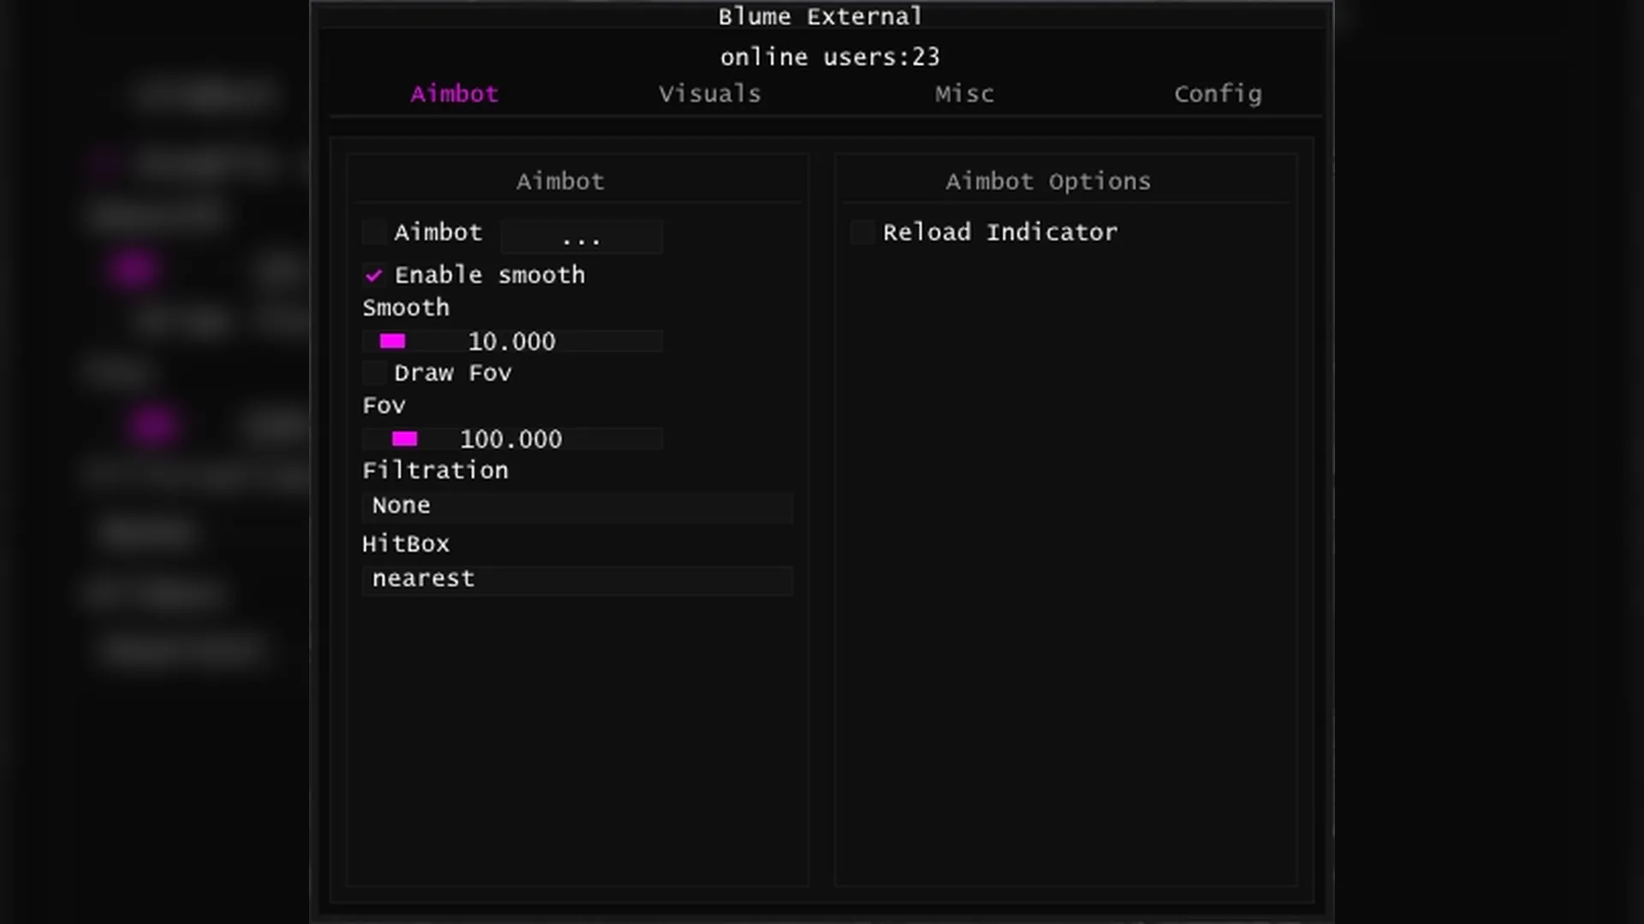Click the Smooth value 10.000

[511, 341]
